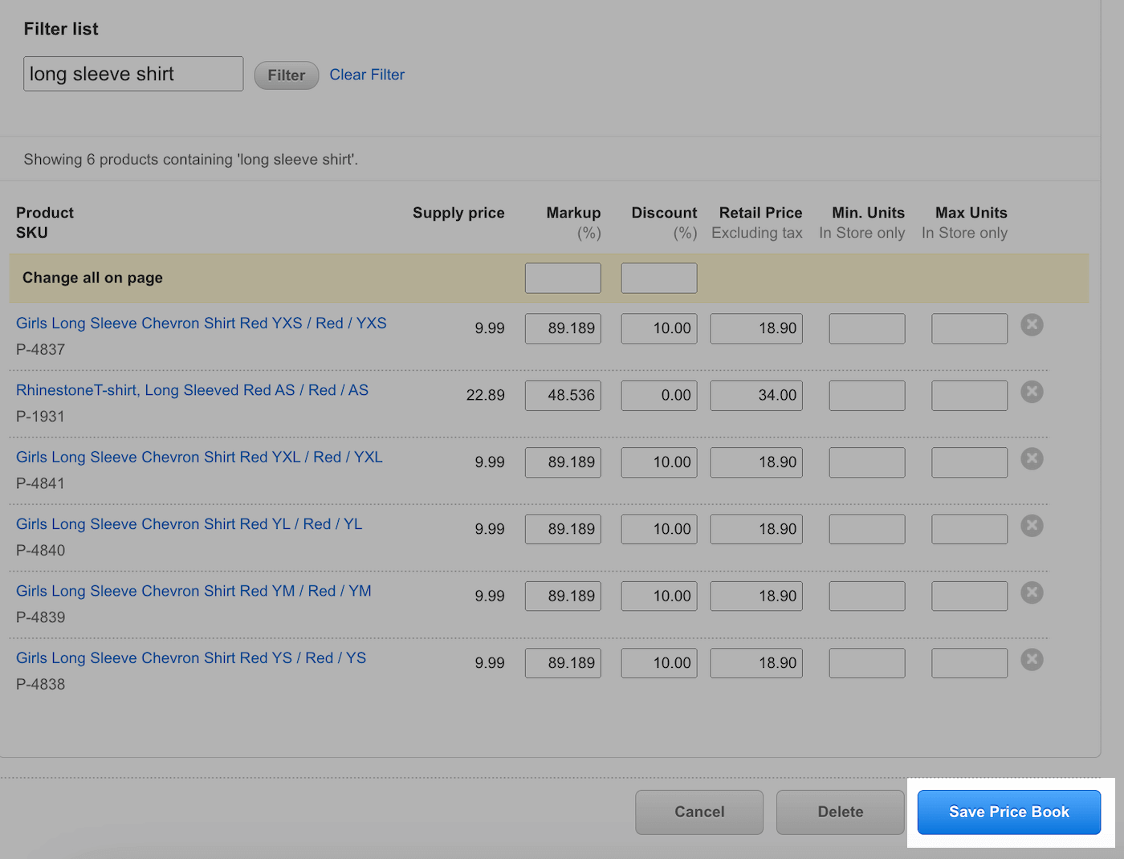
Task: Remove the P-4840 YL product row
Action: point(1032,526)
